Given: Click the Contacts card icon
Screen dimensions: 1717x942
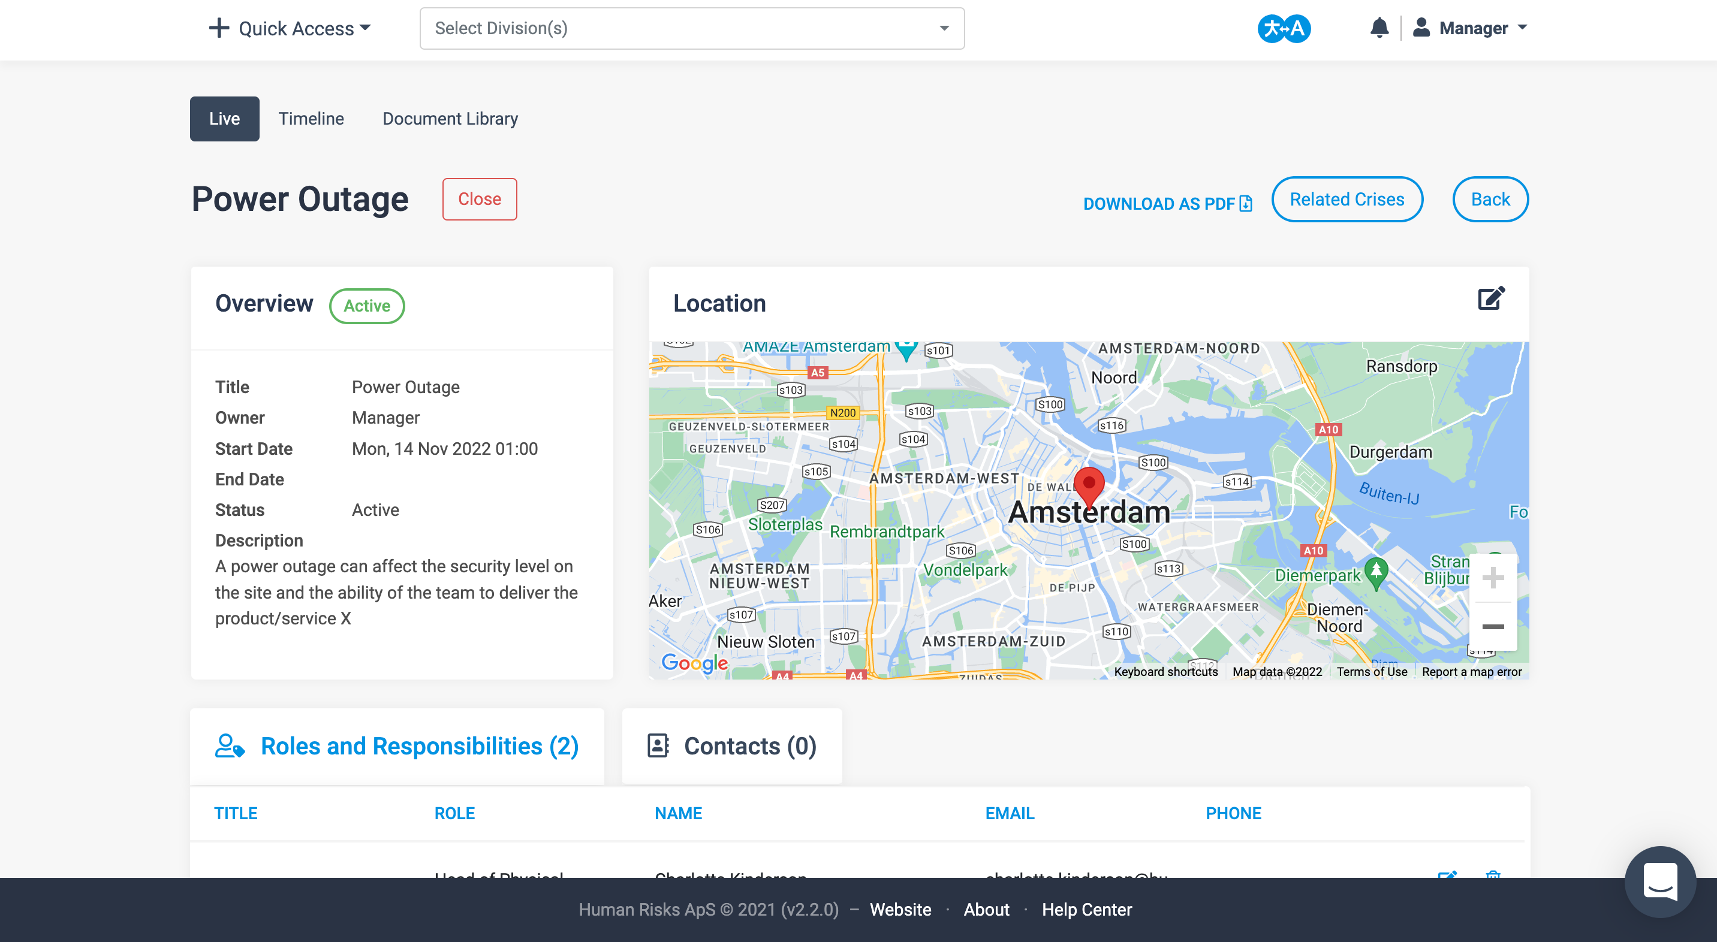Looking at the screenshot, I should click(658, 745).
